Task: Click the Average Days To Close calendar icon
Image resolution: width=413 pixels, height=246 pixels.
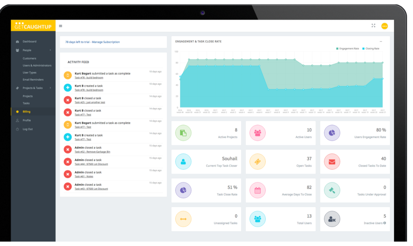Action: point(258,190)
